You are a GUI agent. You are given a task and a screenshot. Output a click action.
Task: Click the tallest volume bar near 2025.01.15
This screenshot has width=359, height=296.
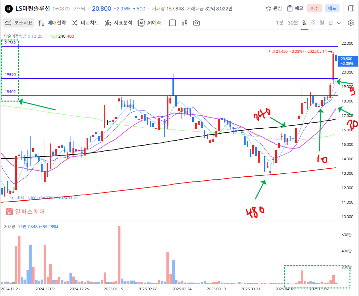[x=119, y=255]
